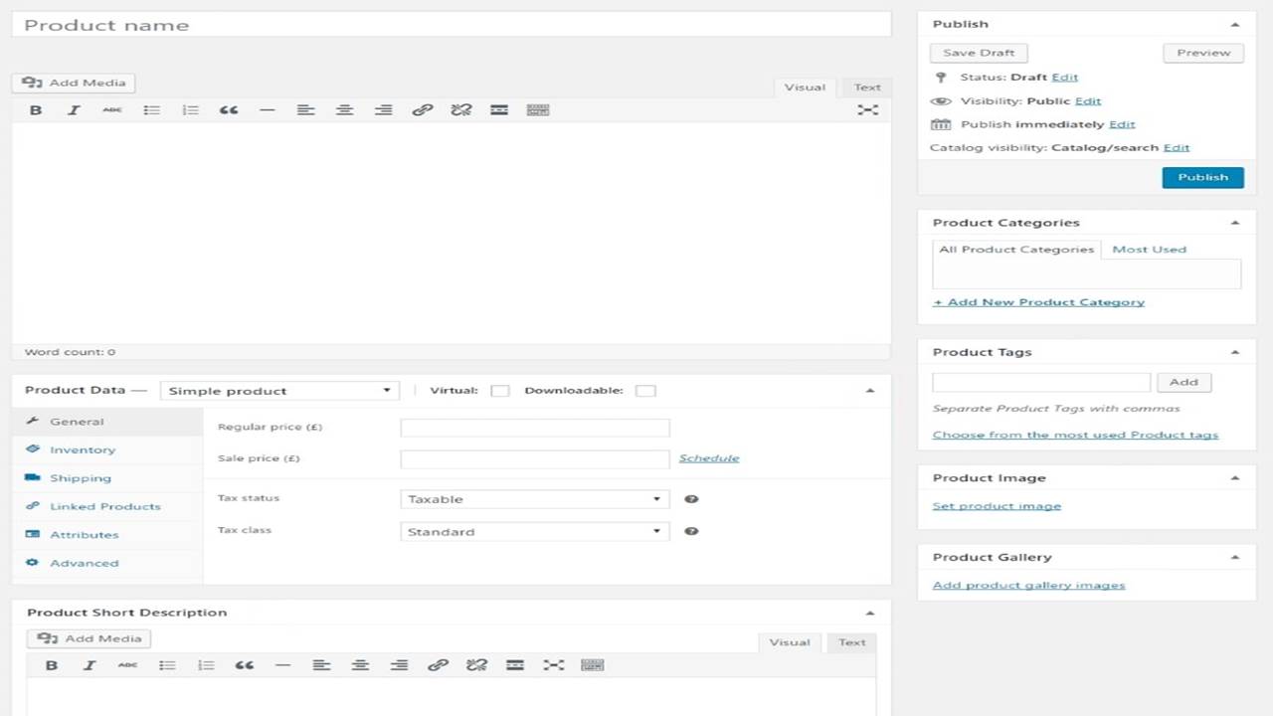Collapse the Product Tags panel

[x=1235, y=352]
